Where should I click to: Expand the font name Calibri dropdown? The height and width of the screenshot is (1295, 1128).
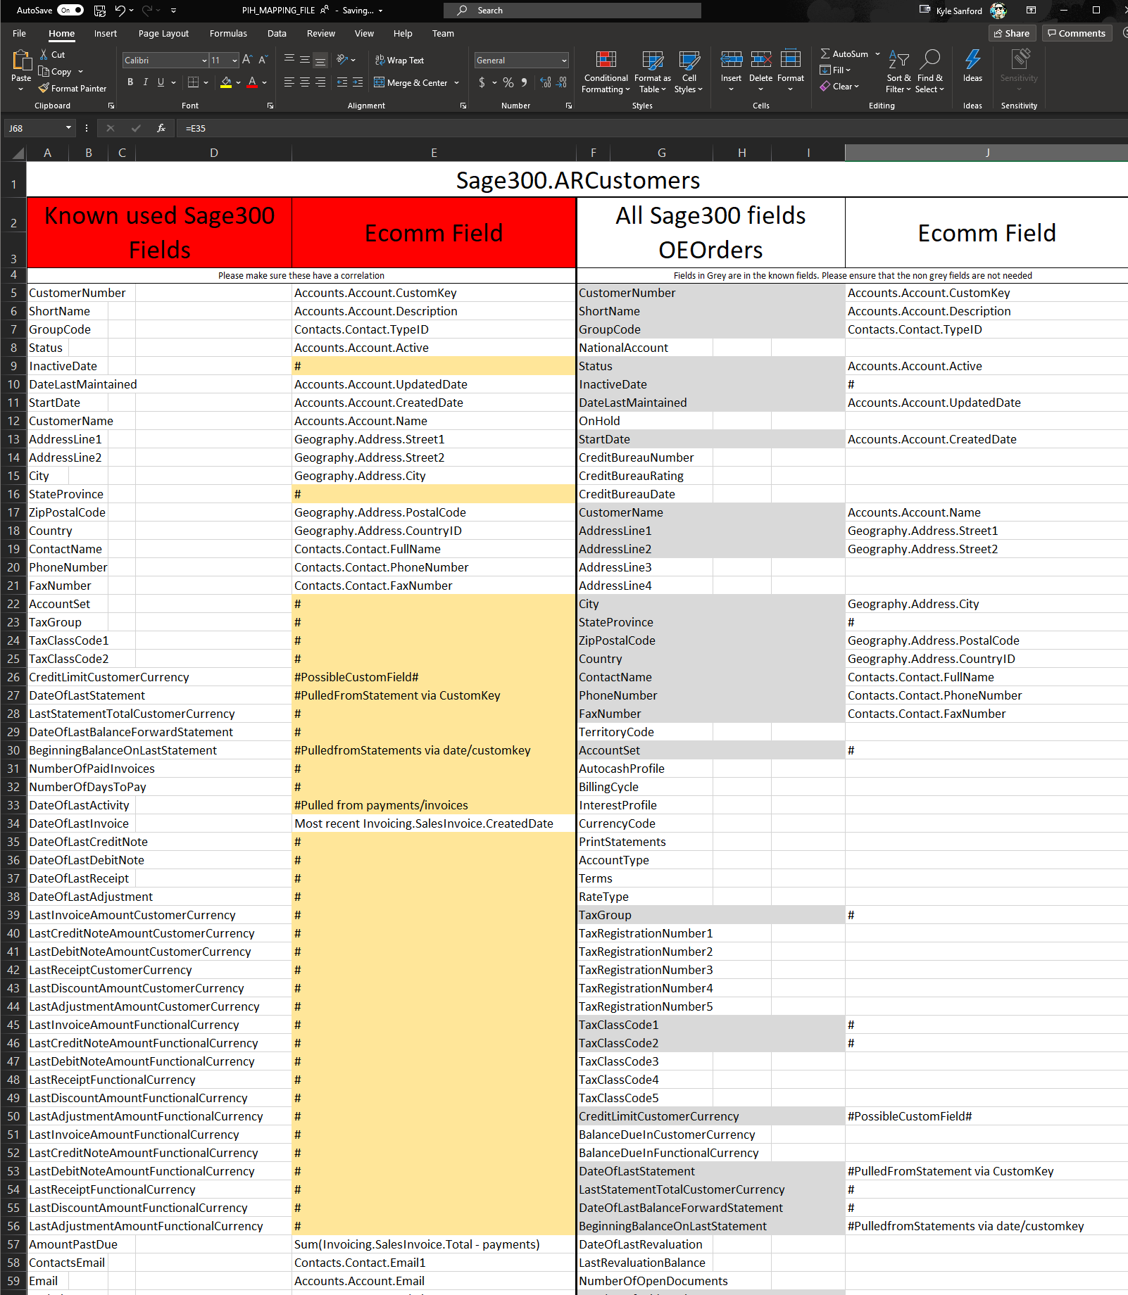click(x=204, y=61)
